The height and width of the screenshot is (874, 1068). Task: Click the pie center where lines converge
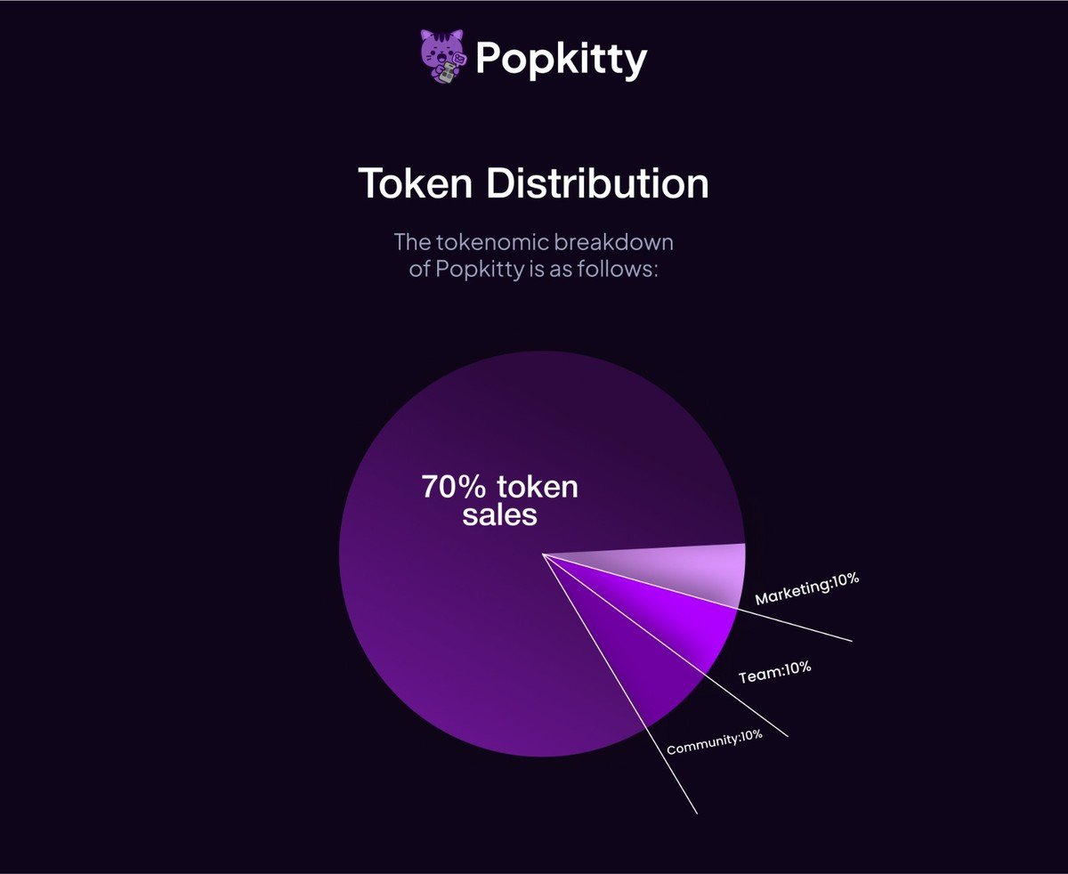[x=543, y=554]
